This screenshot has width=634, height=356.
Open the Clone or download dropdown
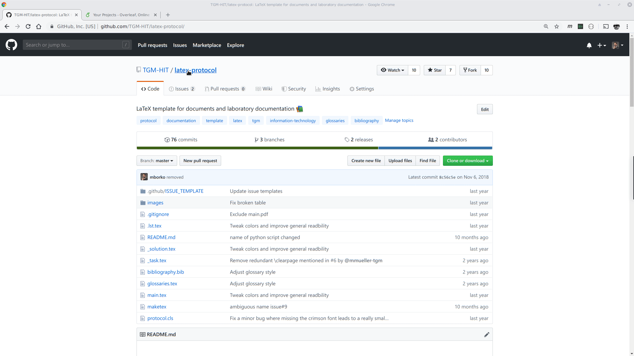tap(467, 160)
